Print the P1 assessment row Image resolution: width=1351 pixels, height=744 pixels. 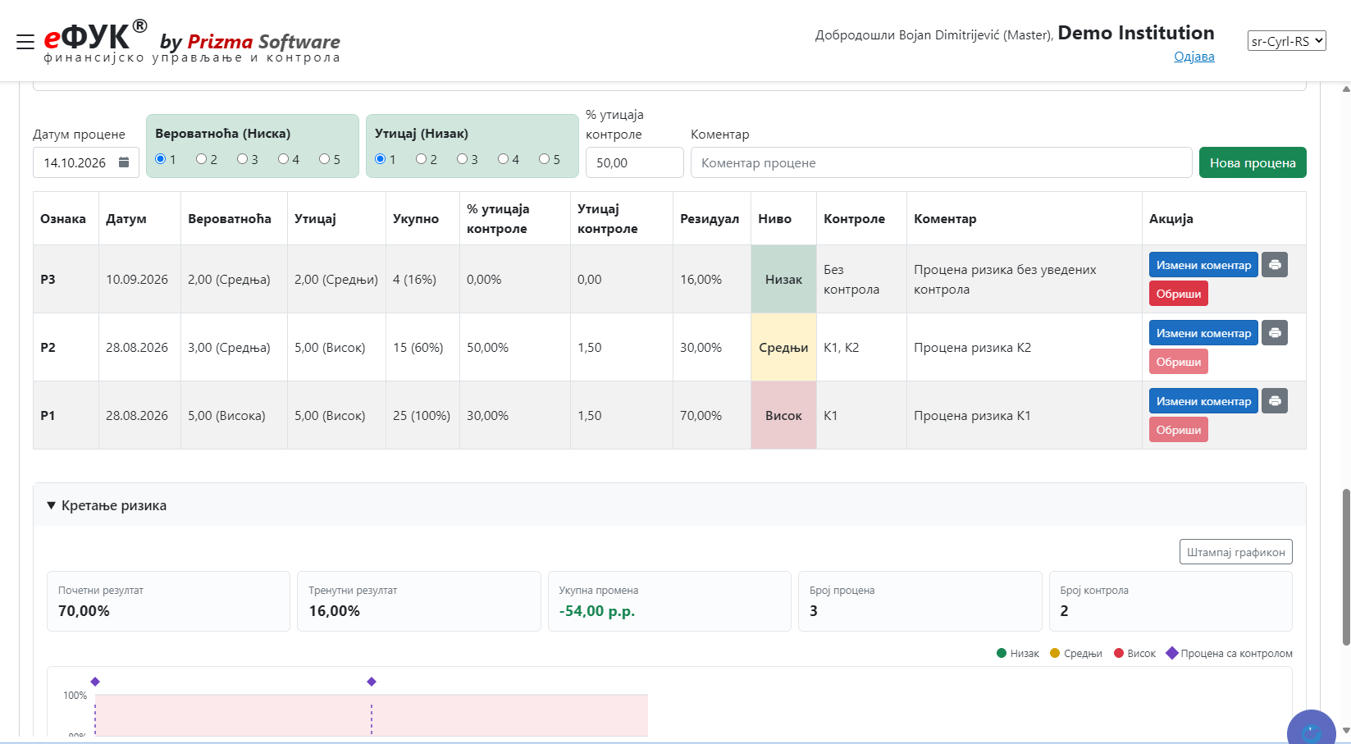(x=1275, y=401)
